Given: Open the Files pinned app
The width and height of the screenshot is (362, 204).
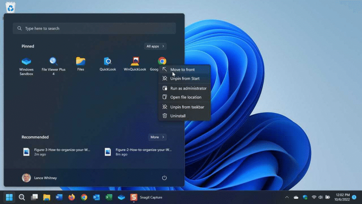Looking at the screenshot, I should pos(81,64).
